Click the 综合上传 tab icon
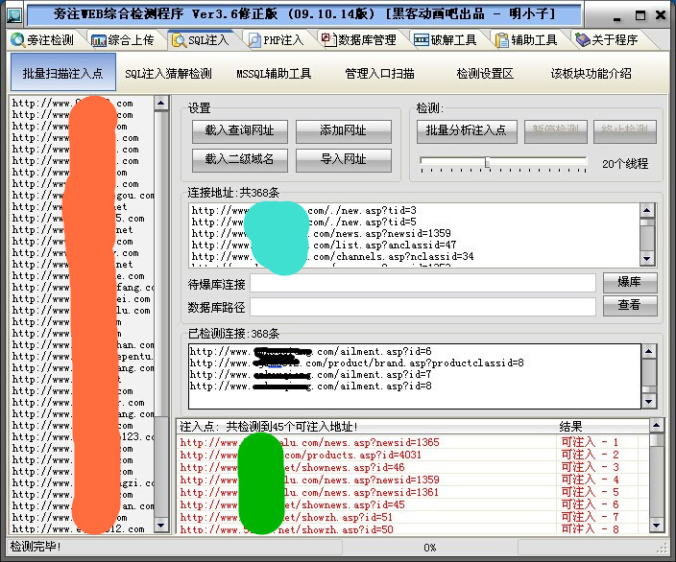Viewport: 676px width, 562px height. pos(99,40)
